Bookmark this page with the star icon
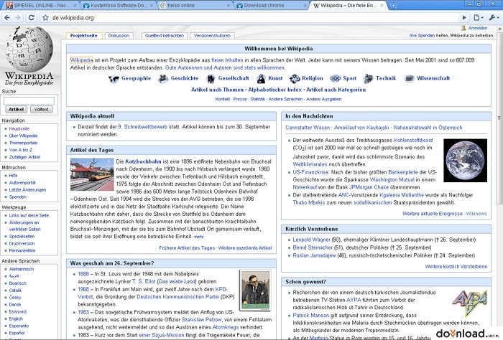Image resolution: width=503 pixels, height=340 pixels. (x=45, y=18)
